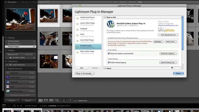Click the Online Info... button
The width and height of the screenshot is (199, 112).
(171, 42)
